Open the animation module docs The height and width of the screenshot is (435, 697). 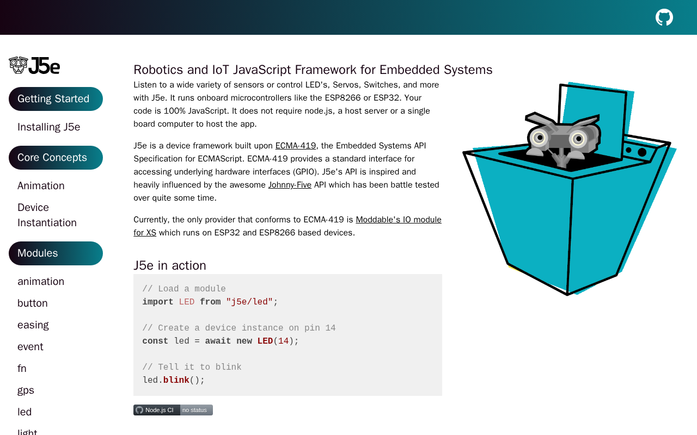(x=41, y=282)
